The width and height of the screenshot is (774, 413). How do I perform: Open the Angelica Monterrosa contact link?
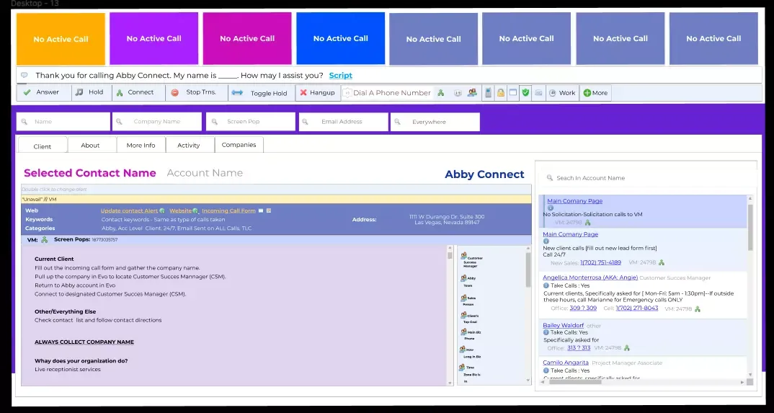pyautogui.click(x=590, y=277)
